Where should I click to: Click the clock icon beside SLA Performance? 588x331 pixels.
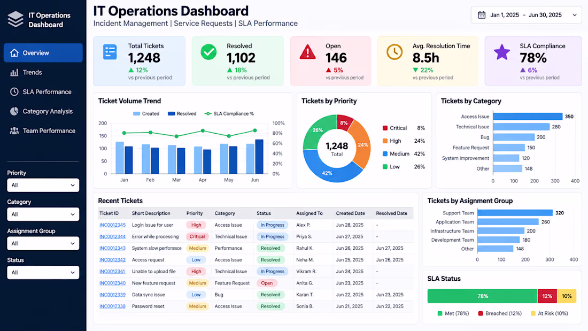tap(14, 92)
